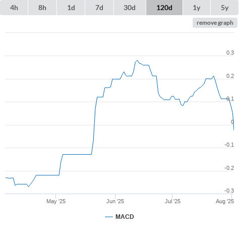Select the 4h time range tab
This screenshot has width=239, height=230.
(x=14, y=8)
